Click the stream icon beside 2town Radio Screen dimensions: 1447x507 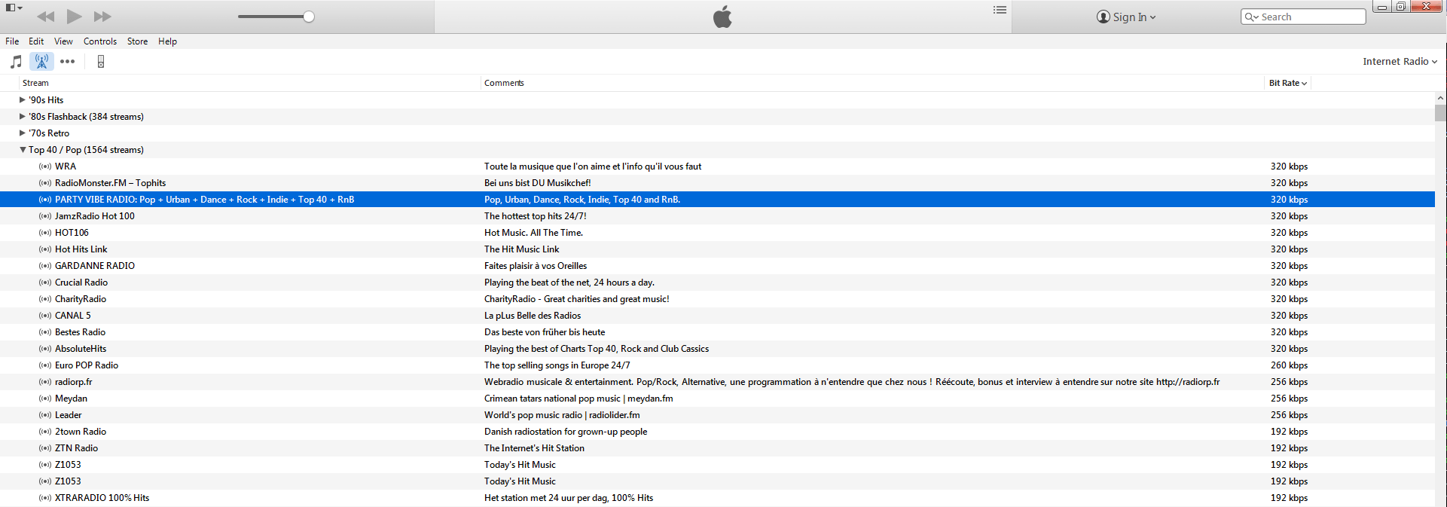[x=45, y=432]
